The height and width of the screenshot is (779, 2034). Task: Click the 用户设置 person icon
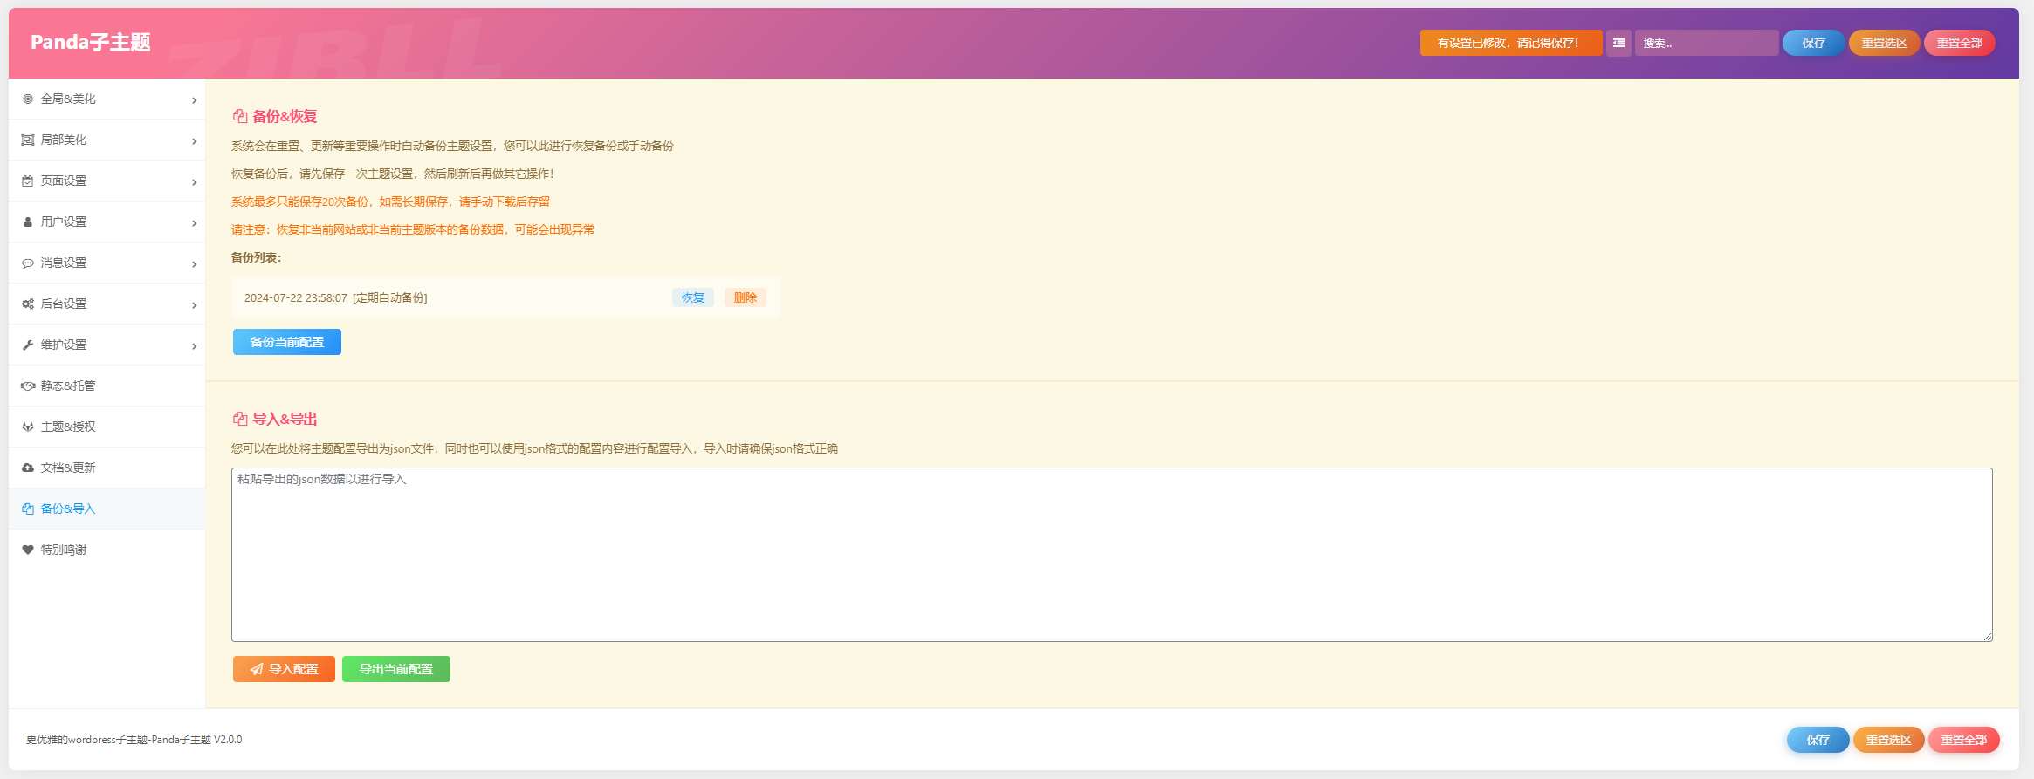[28, 222]
